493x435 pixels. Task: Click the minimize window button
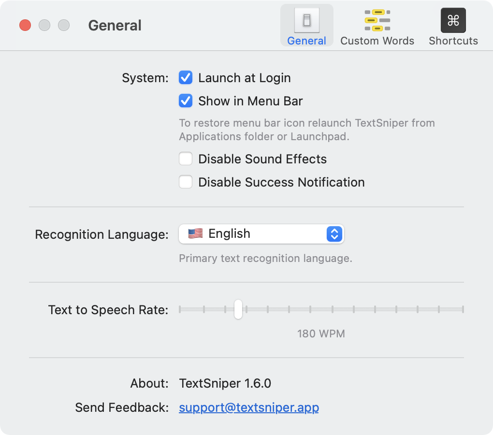coord(44,25)
